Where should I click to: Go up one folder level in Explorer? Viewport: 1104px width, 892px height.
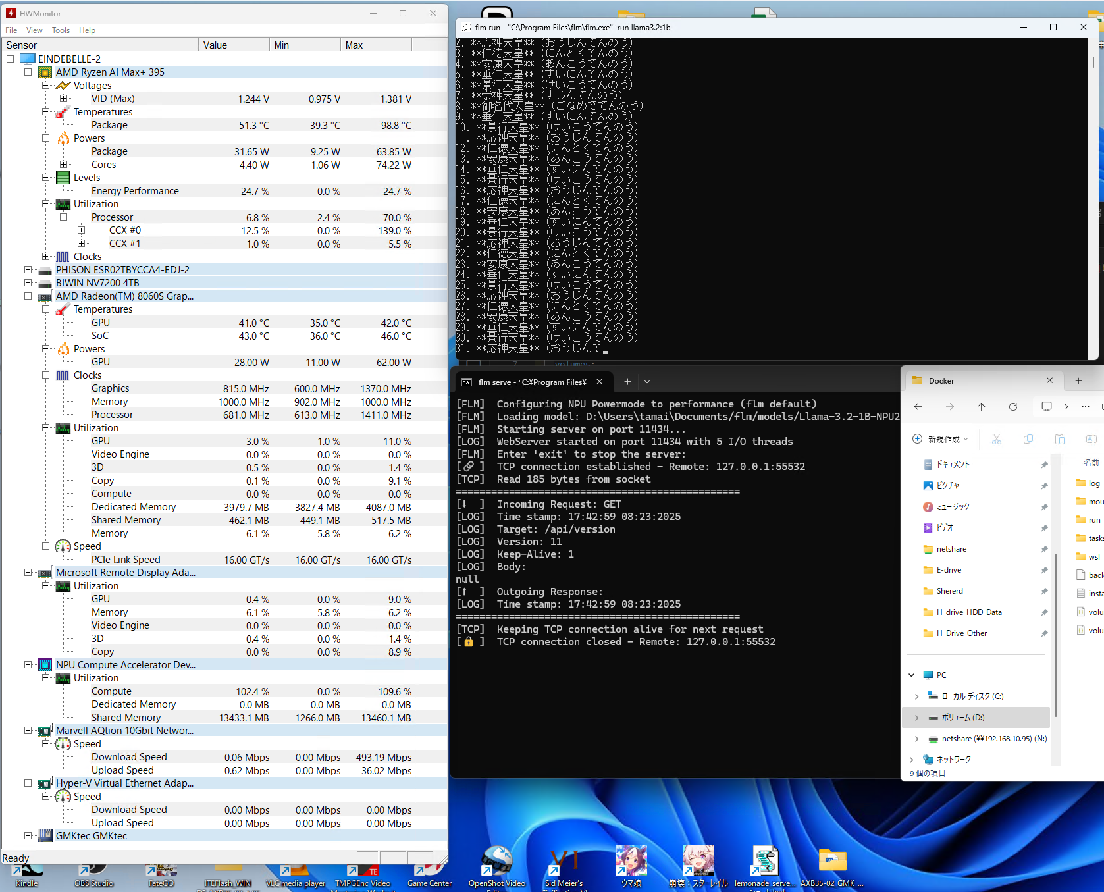pos(982,407)
